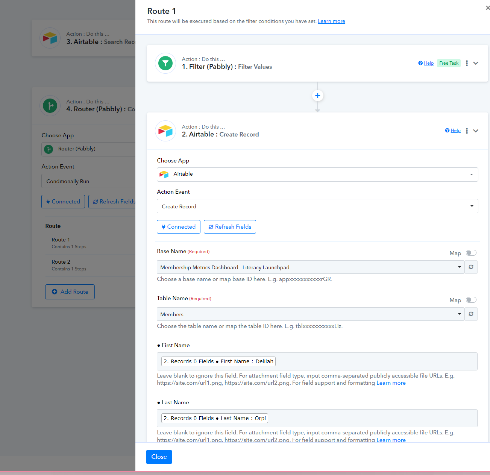490x475 pixels.
Task: Click the 'Route 1' panel heading
Action: pos(162,11)
